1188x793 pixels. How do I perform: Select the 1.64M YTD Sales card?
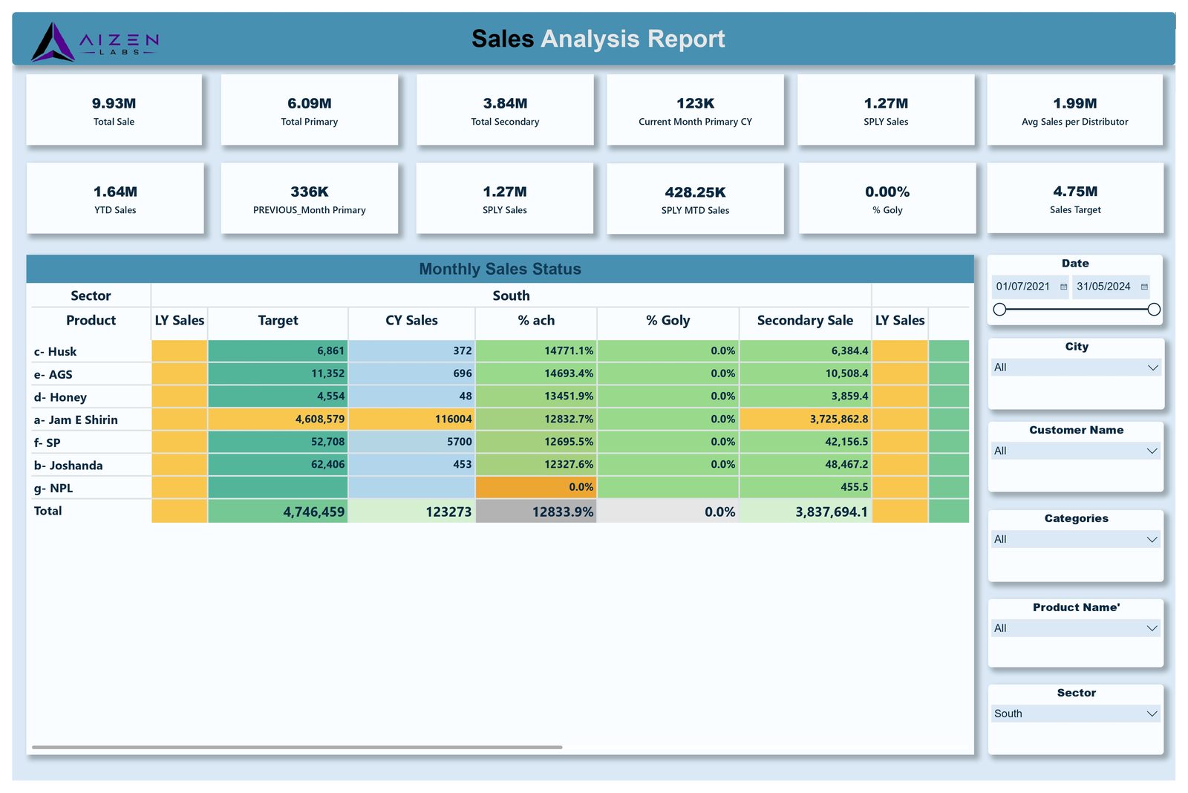tap(115, 198)
